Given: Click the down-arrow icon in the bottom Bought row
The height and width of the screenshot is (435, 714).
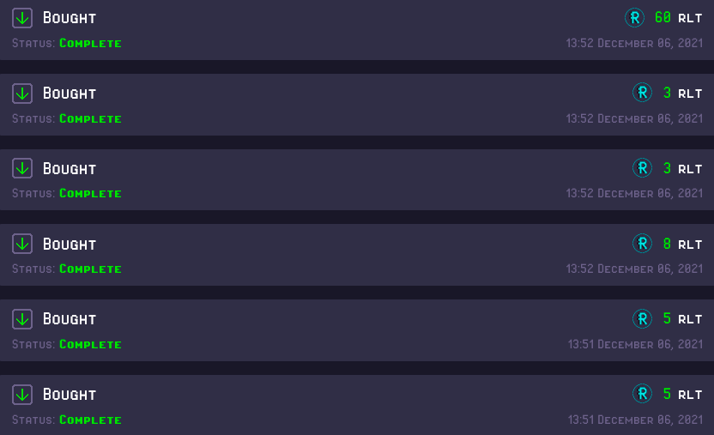Looking at the screenshot, I should pos(21,395).
